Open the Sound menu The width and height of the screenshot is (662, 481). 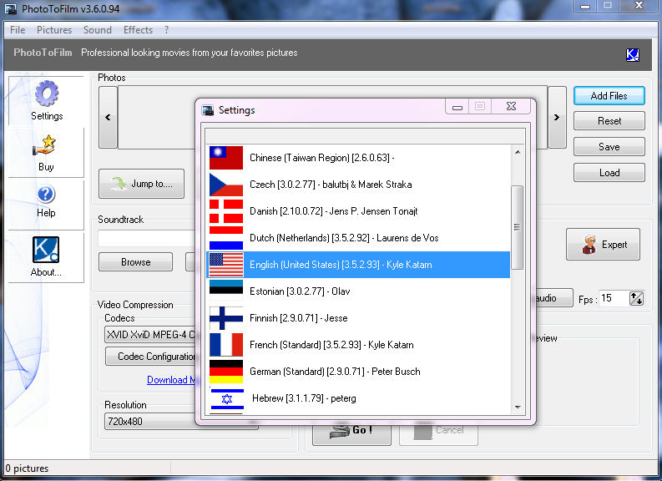tap(98, 30)
